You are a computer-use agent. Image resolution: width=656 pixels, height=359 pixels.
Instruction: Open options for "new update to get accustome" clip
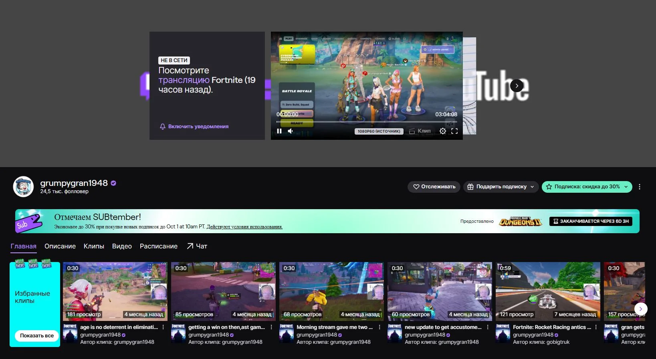488,327
